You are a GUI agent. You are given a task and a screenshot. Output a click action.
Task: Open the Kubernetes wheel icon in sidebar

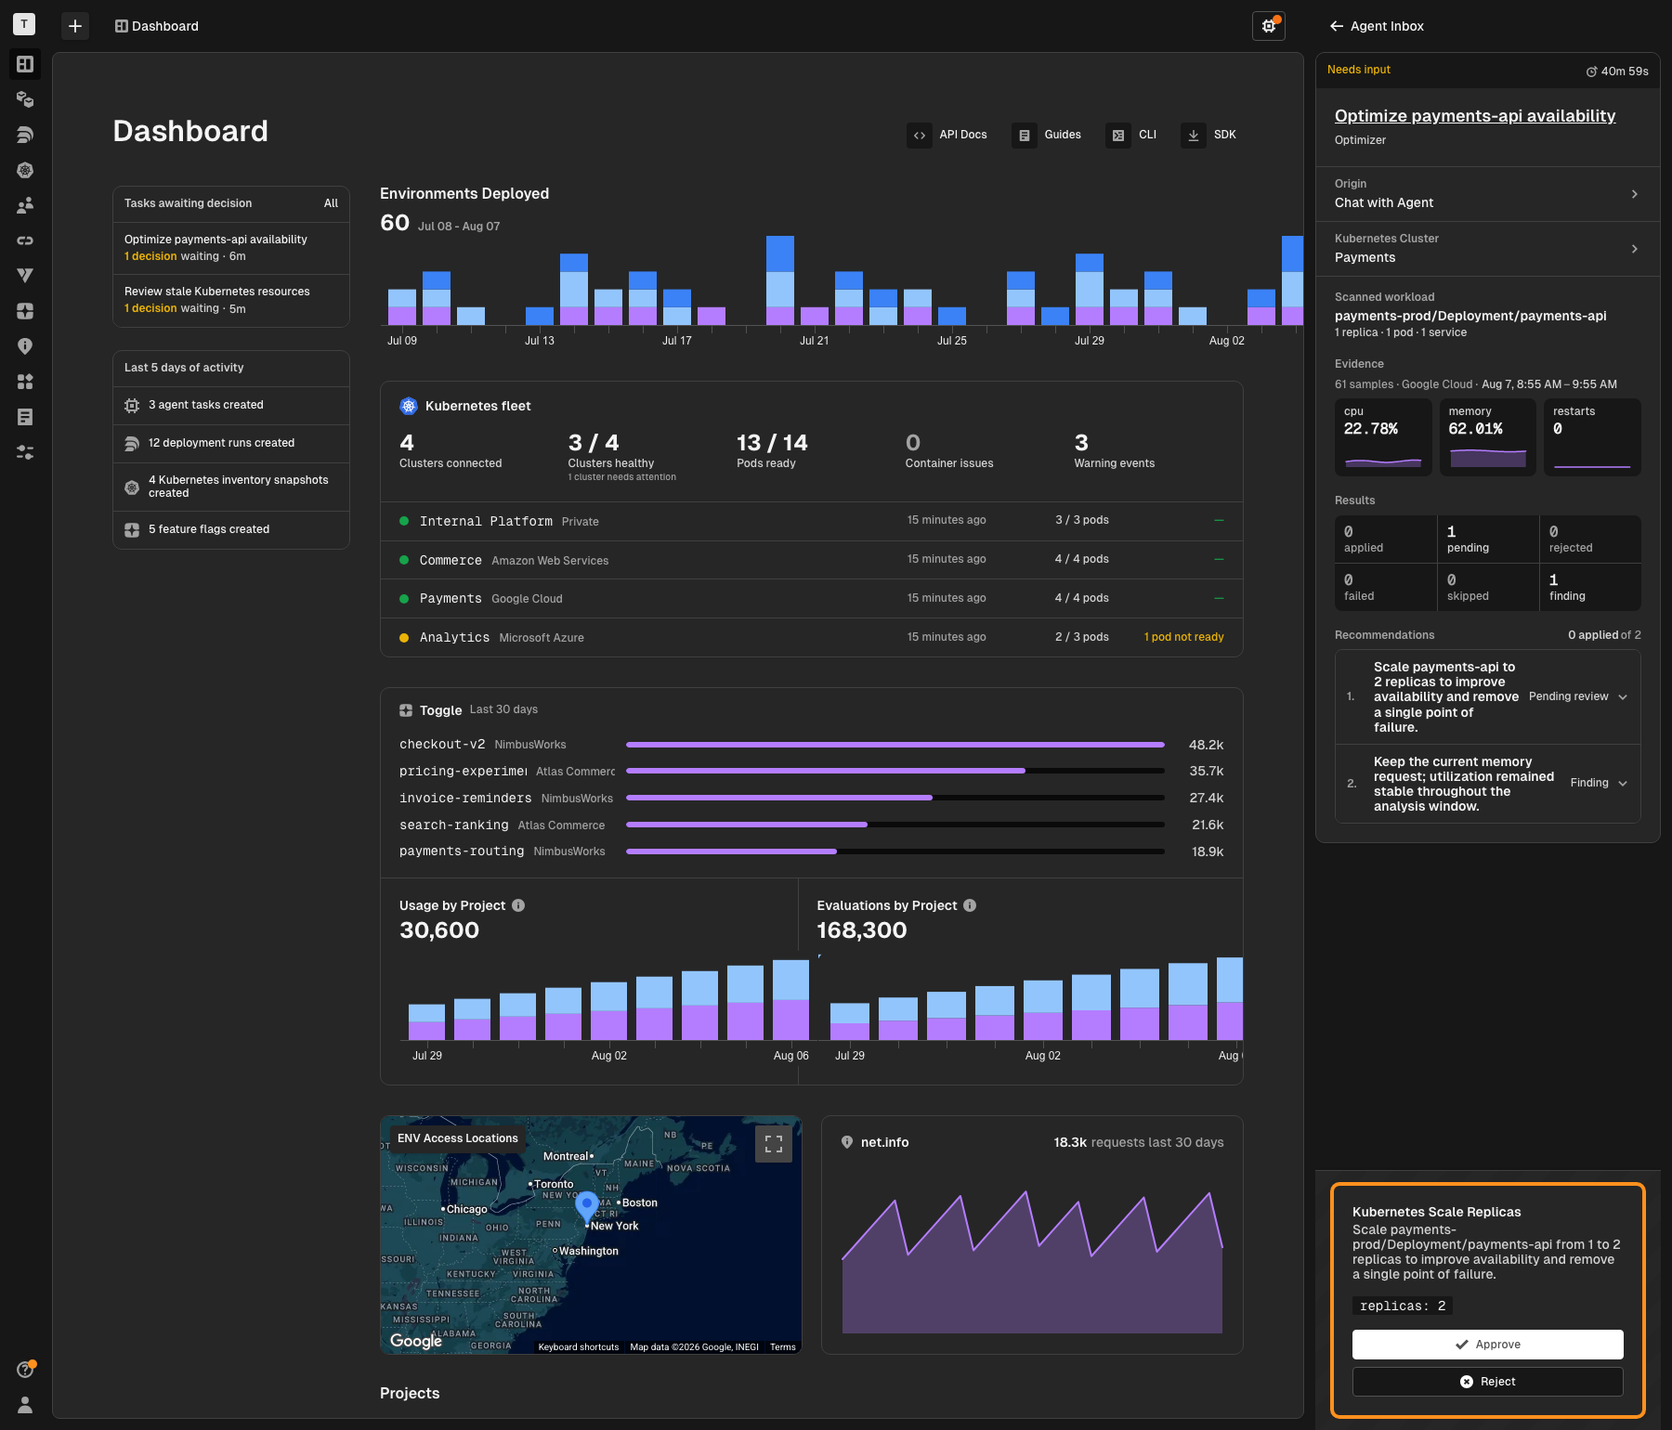tap(25, 170)
